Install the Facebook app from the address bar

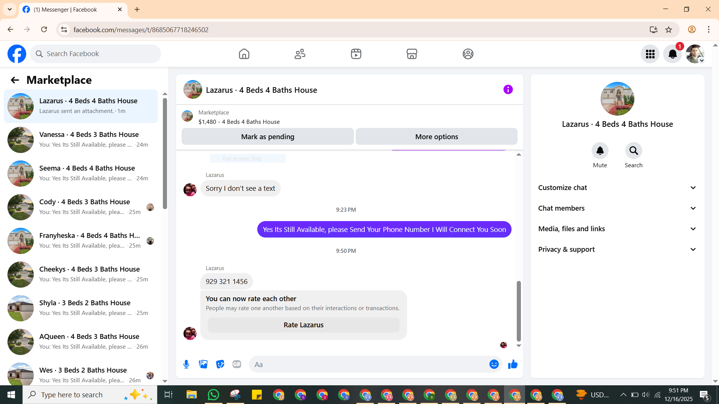(653, 30)
